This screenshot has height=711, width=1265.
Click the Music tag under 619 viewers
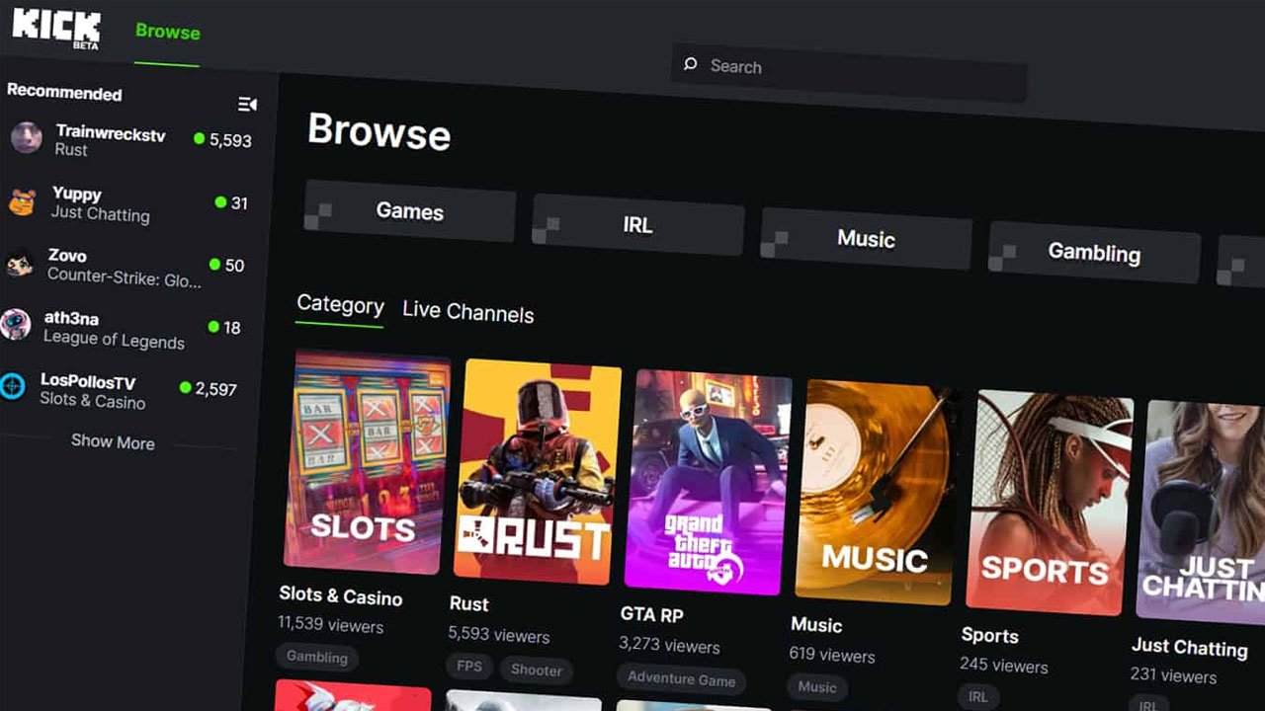(x=817, y=686)
